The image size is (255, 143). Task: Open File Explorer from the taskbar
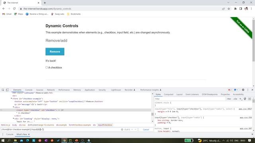(x=15, y=141)
